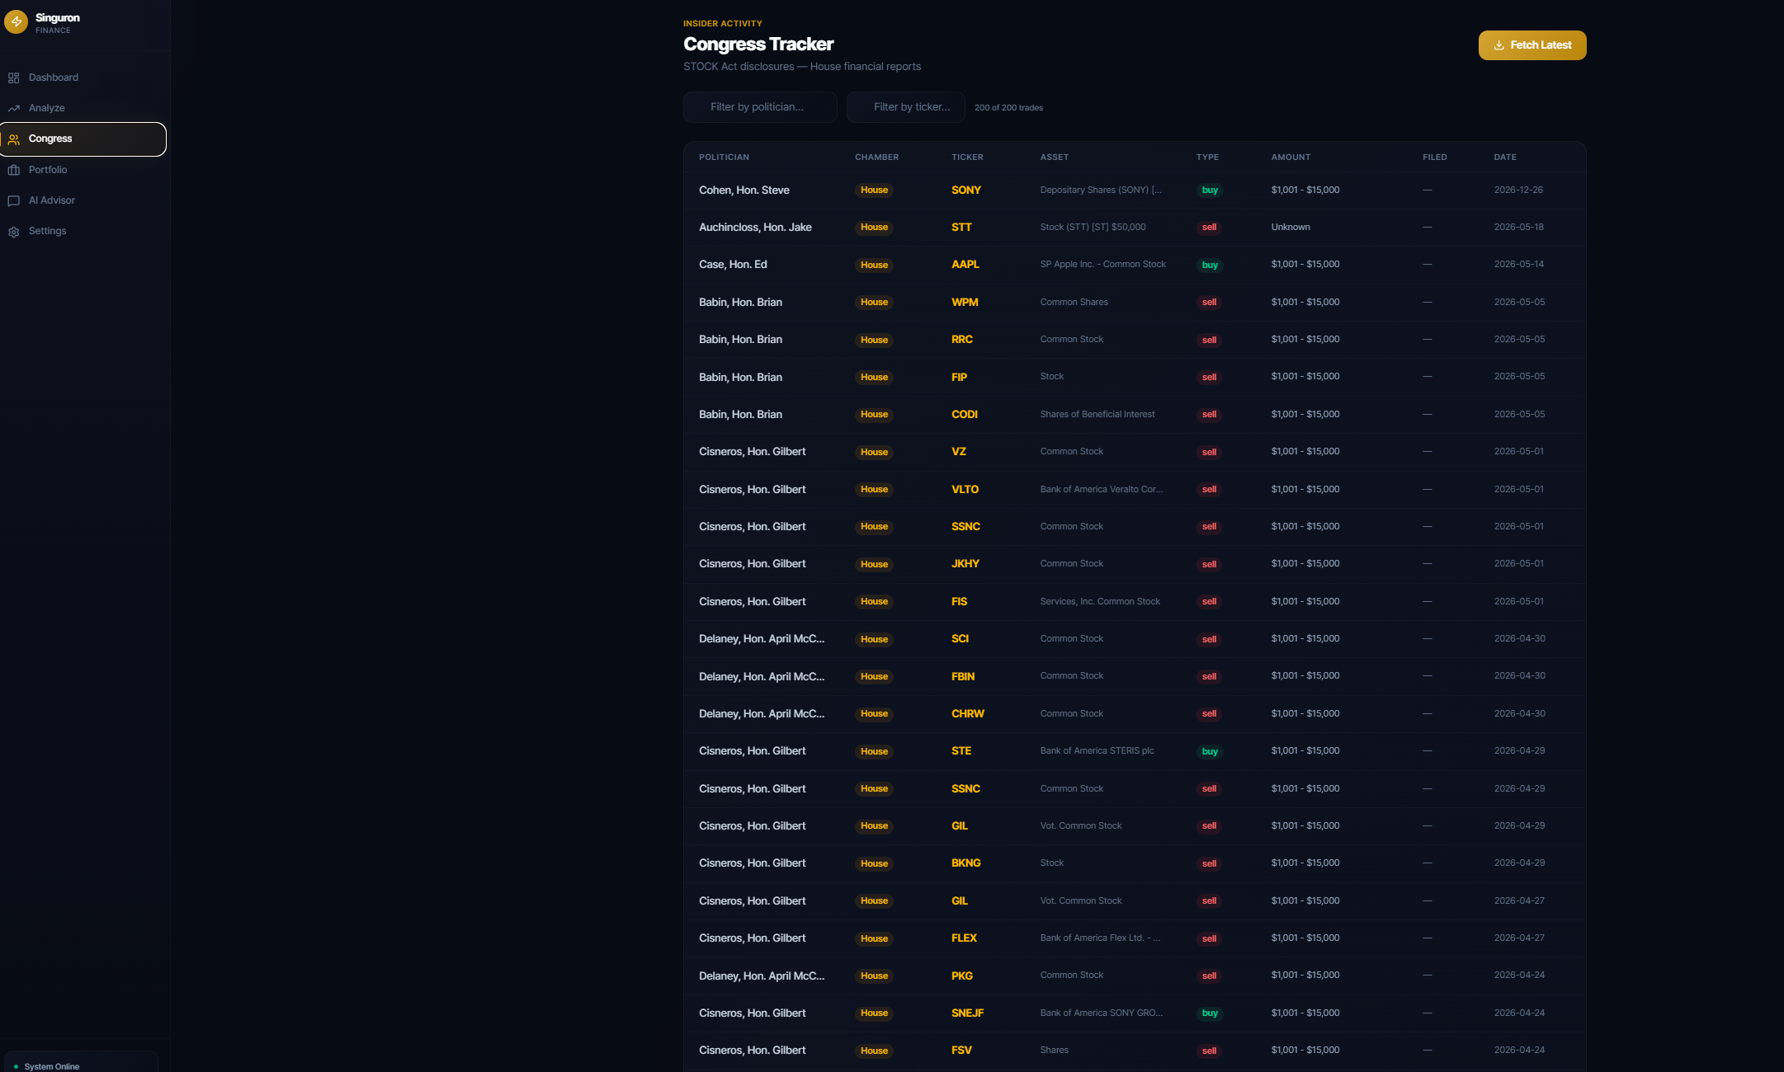The width and height of the screenshot is (1784, 1072).
Task: Click the FIS ticker symbol
Action: 959,601
